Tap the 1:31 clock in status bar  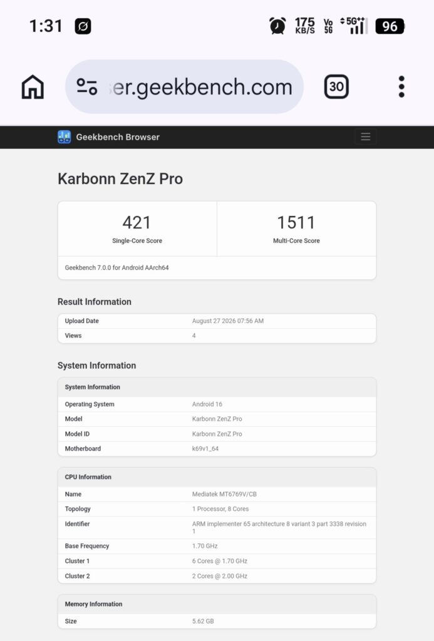(x=46, y=26)
